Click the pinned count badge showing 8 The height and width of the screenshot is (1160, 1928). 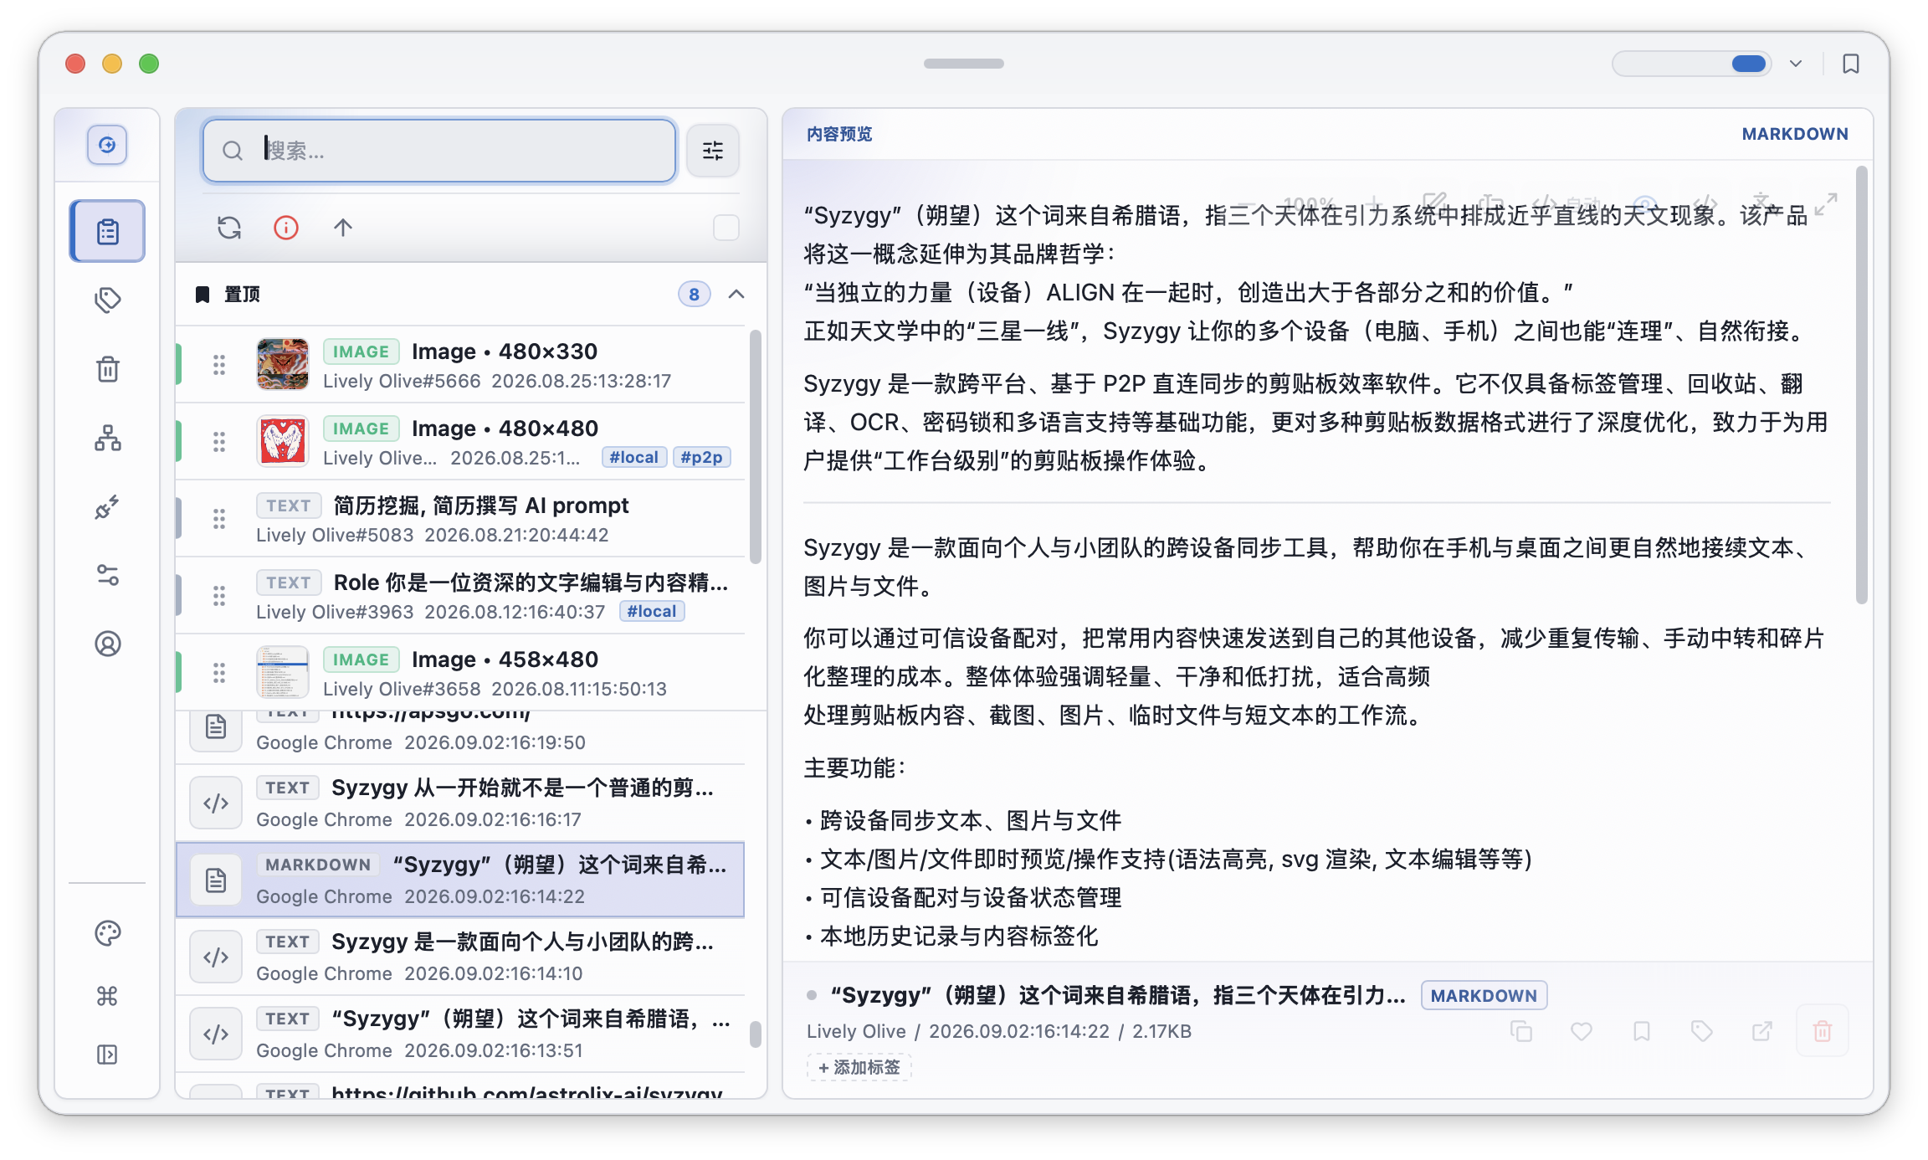pyautogui.click(x=694, y=294)
